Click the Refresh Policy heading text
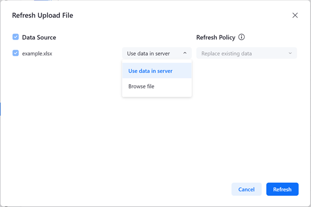The image size is (311, 207). point(215,37)
